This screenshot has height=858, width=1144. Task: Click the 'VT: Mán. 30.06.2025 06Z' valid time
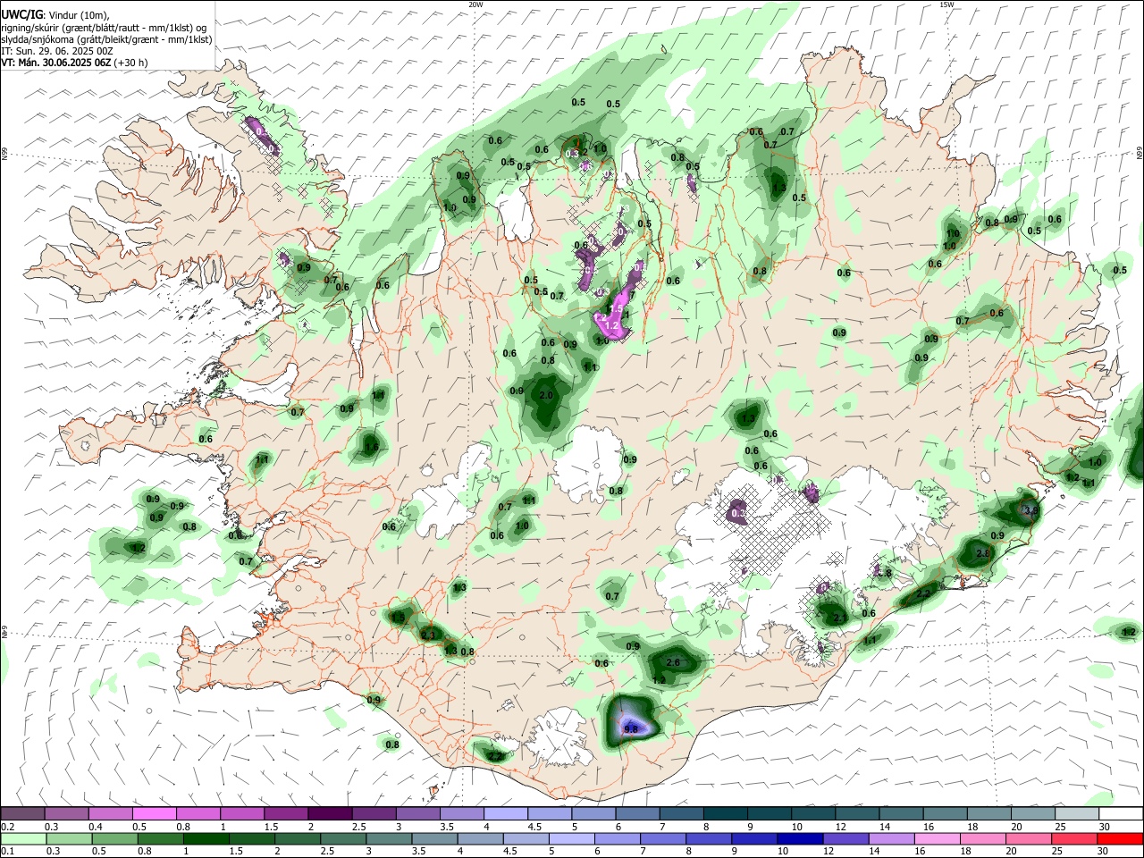point(55,63)
